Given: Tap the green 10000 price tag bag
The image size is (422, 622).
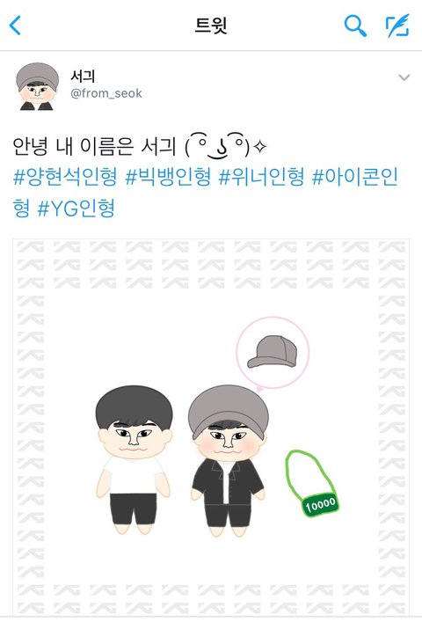Looking at the screenshot, I should point(312,484).
